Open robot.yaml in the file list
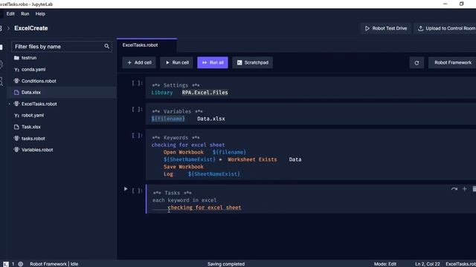 62,116
